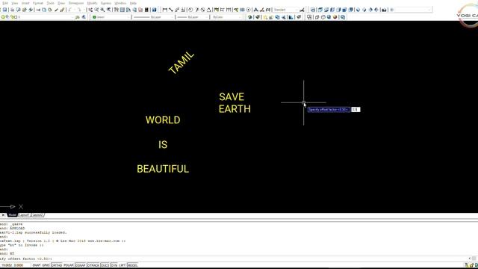Click the Copy icon in the standard toolbar
This screenshot has width=478, height=269.
[x=44, y=10]
